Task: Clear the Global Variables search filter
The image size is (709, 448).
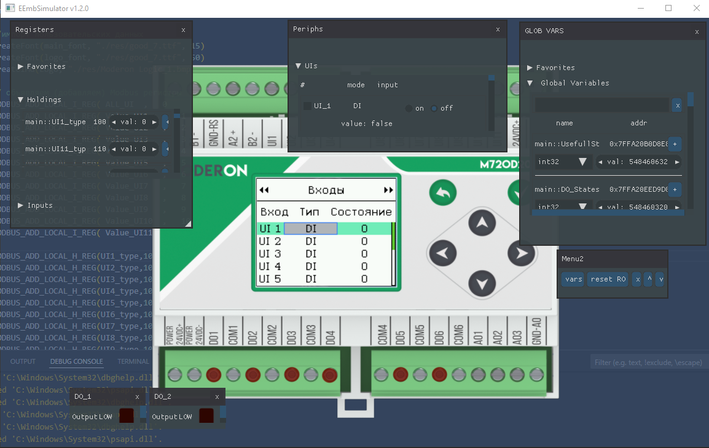Action: [677, 105]
